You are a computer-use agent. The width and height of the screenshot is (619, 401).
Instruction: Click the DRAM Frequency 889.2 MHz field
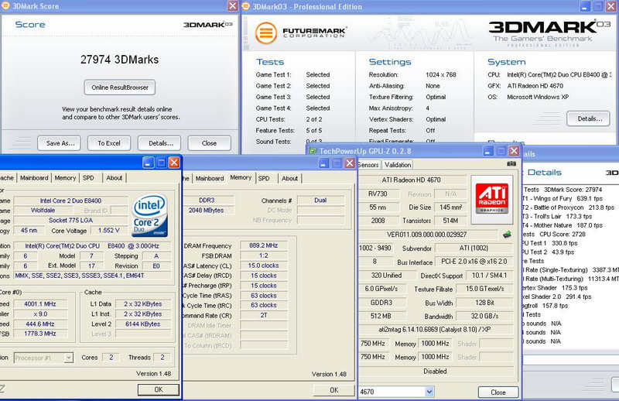click(x=263, y=245)
